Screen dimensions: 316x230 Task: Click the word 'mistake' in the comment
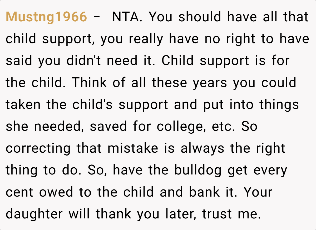(x=133, y=148)
